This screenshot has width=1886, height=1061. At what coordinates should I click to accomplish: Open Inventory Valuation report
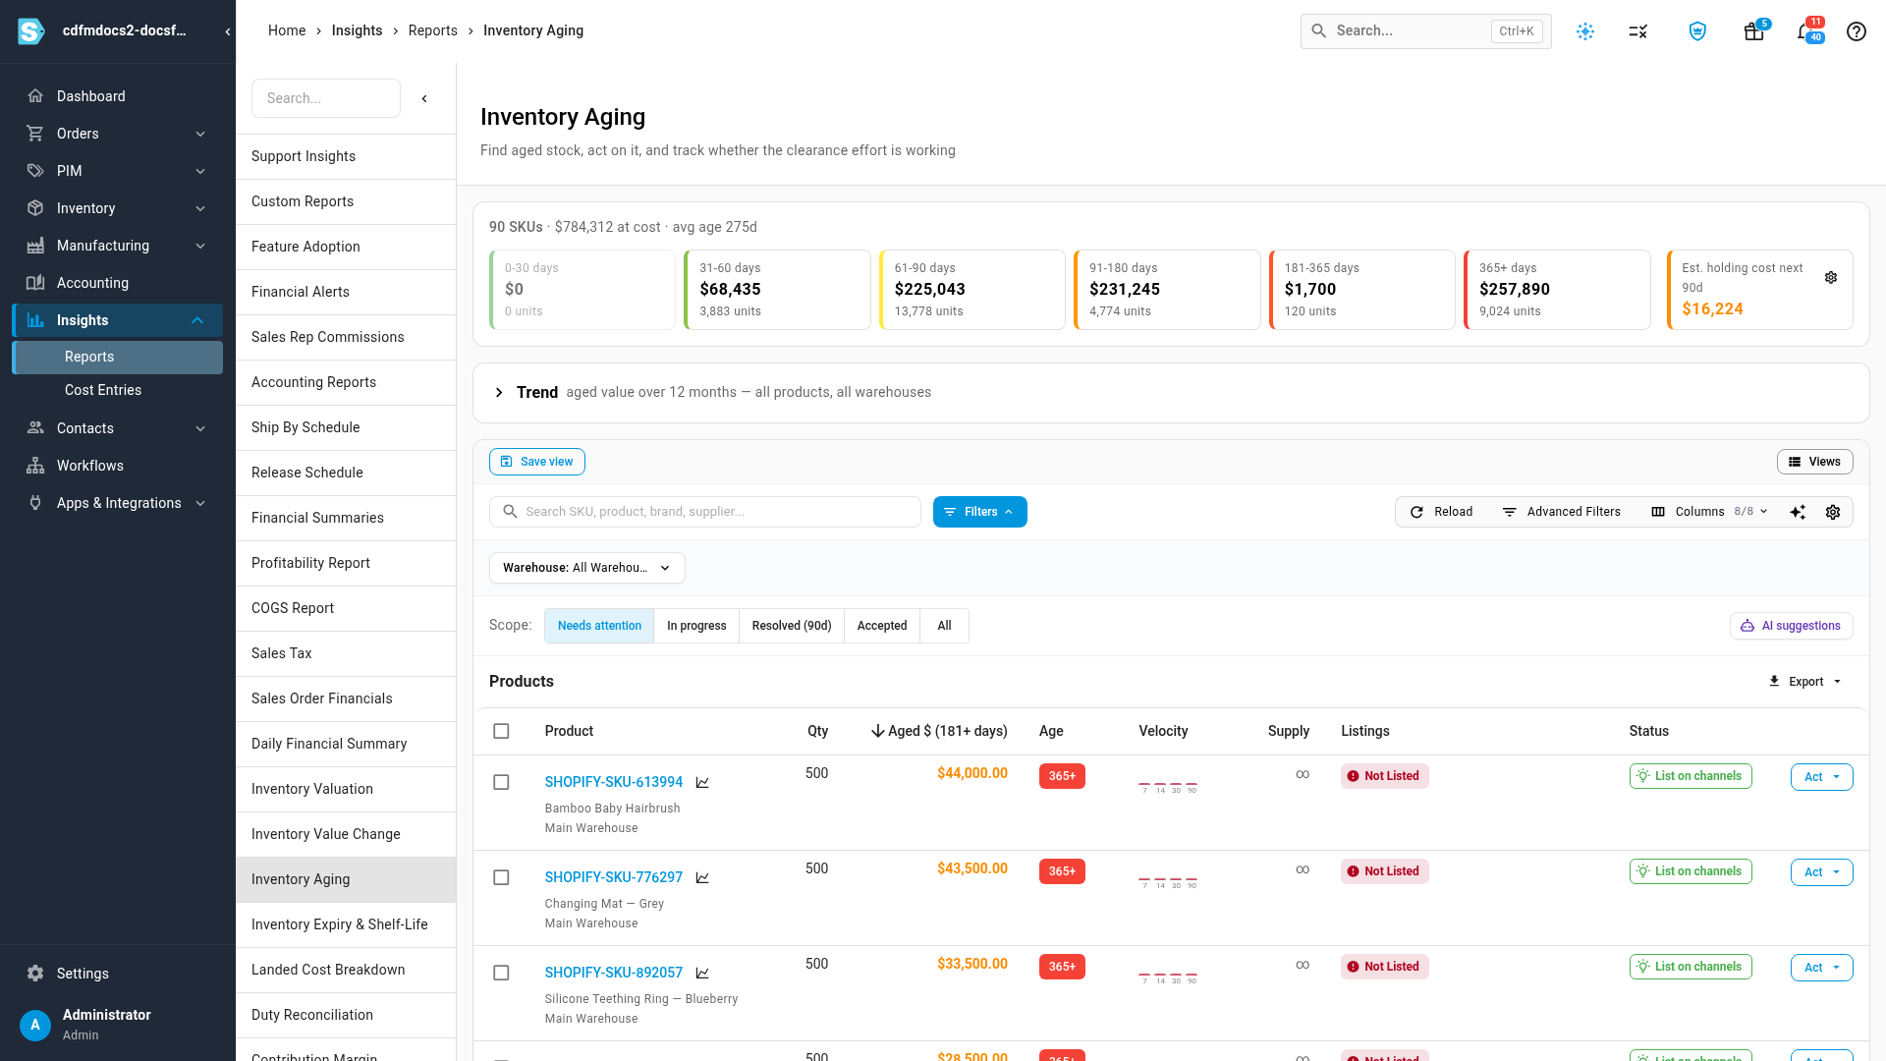345,789
